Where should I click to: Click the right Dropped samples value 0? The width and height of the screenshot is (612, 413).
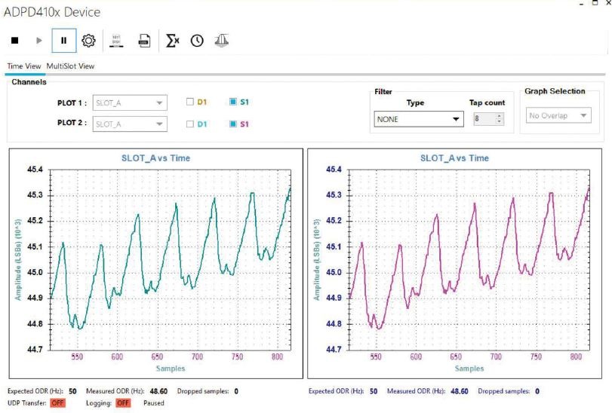pyautogui.click(x=537, y=391)
